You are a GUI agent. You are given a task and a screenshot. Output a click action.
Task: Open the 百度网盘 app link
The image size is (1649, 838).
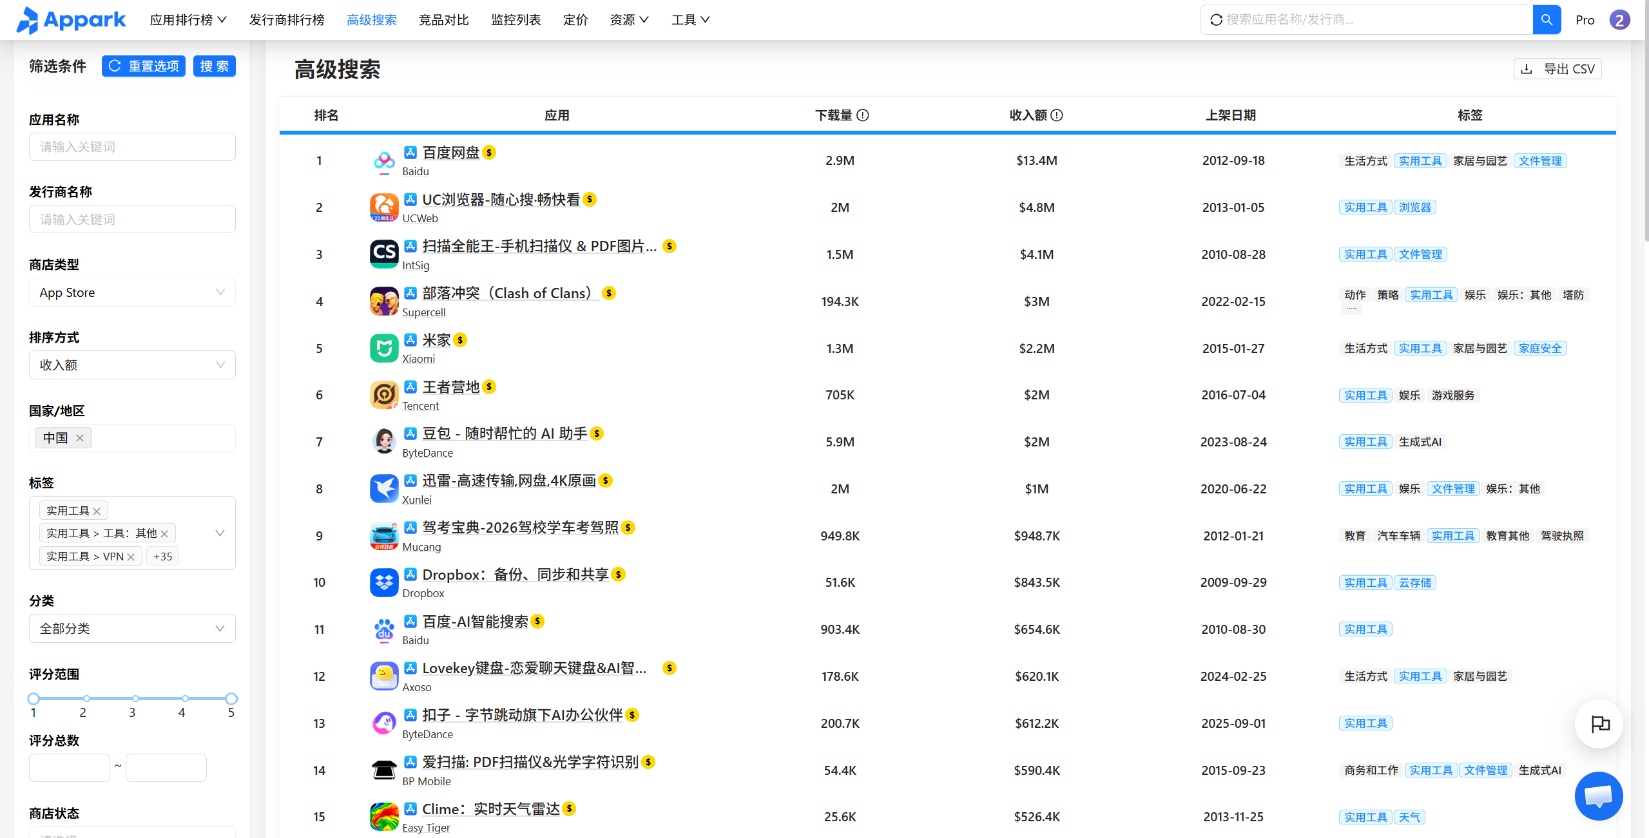click(451, 153)
